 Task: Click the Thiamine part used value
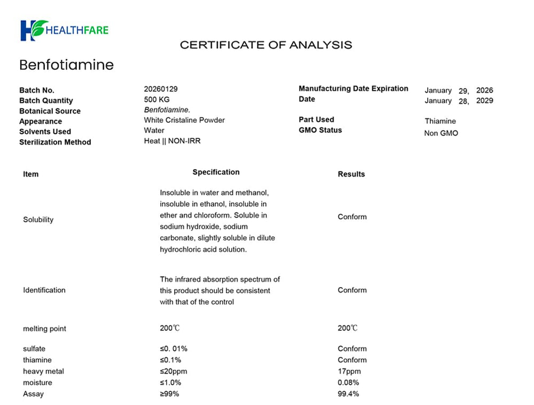[x=441, y=121]
